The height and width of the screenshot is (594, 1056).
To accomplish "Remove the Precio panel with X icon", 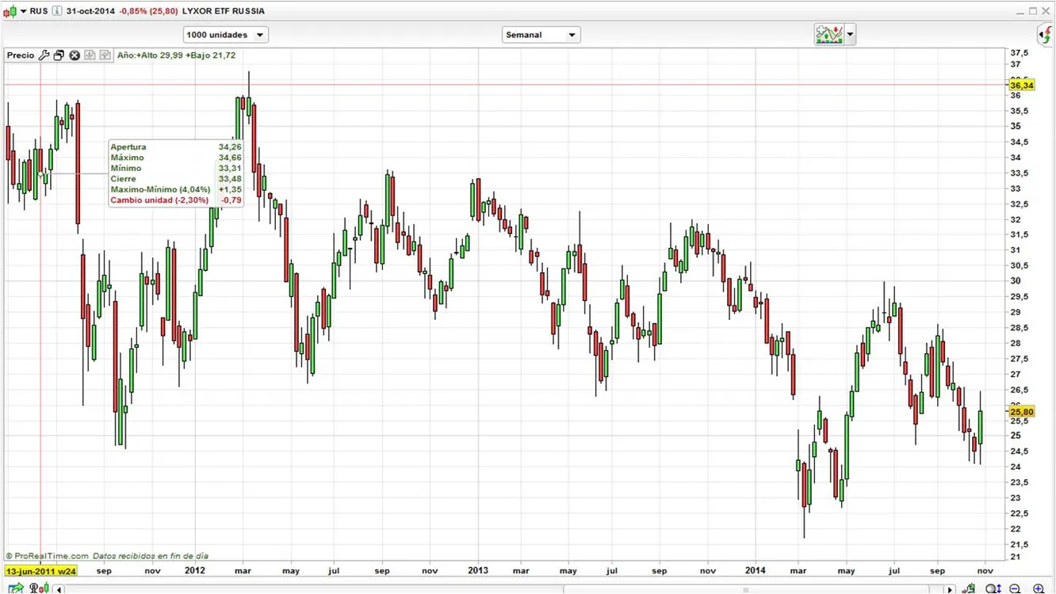I will point(75,55).
